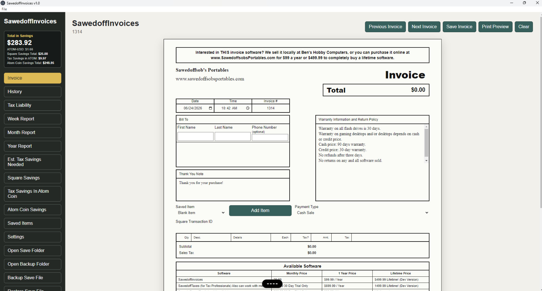Screen dimensions: 542x291
Task: Open Square Savings page
Action: 33,178
